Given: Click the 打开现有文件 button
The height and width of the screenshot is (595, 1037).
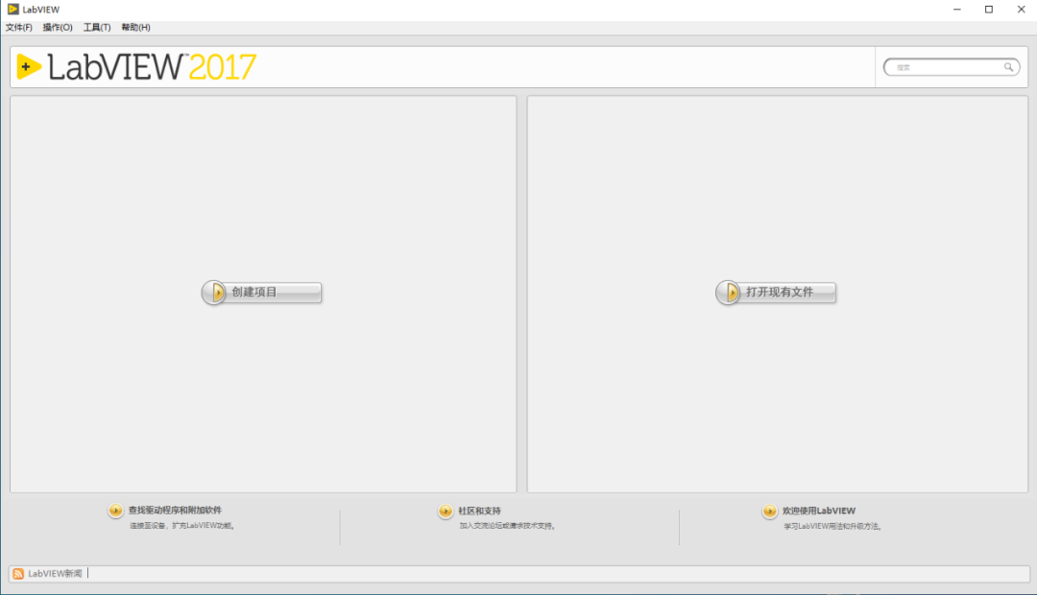Looking at the screenshot, I should pyautogui.click(x=776, y=292).
